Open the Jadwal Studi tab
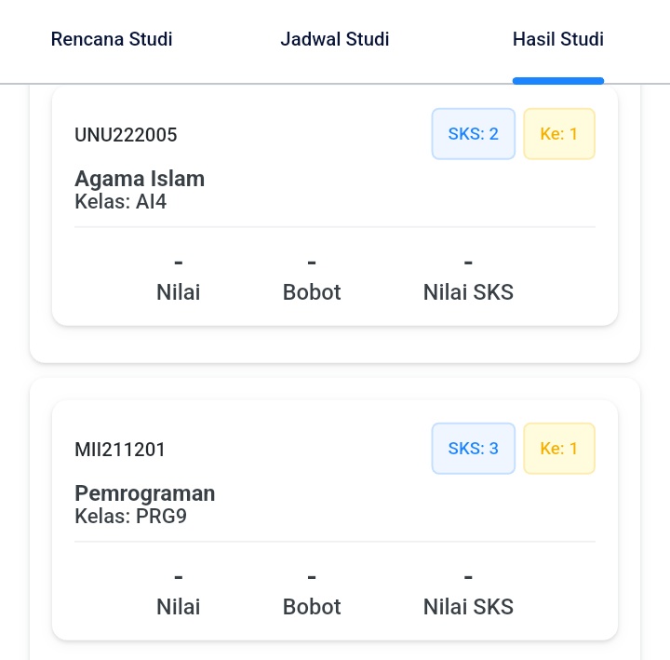 pyautogui.click(x=335, y=39)
